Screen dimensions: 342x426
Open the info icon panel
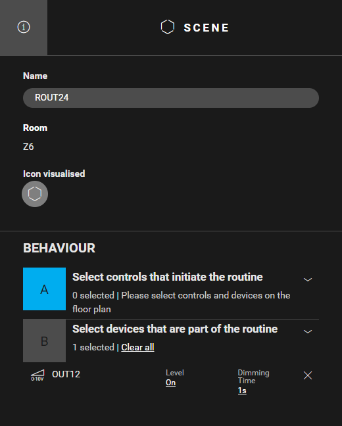point(24,27)
